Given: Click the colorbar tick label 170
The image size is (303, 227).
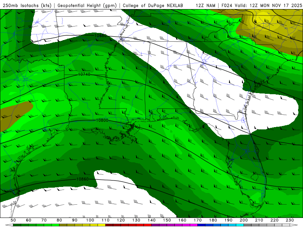Looking at the screenshot, I should click(x=197, y=220).
